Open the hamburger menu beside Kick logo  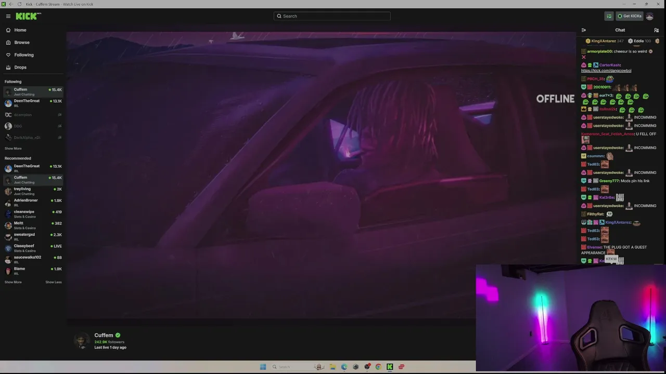[x=8, y=16]
